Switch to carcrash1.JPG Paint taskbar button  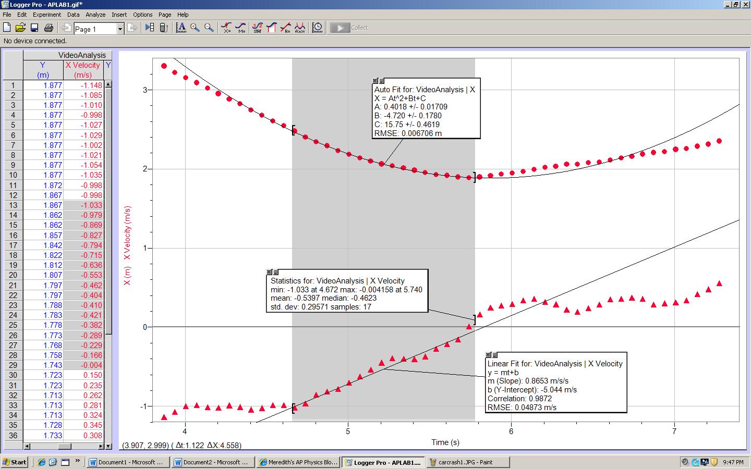click(x=468, y=462)
